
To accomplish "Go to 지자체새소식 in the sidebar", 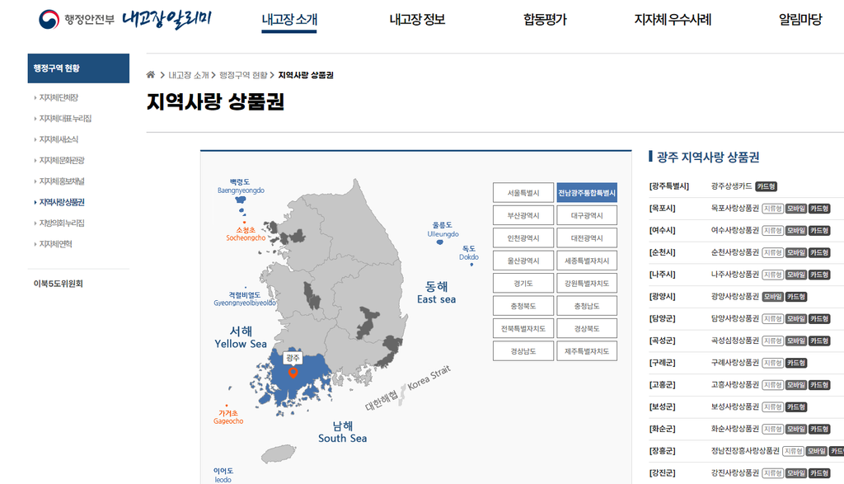I will pos(59,139).
